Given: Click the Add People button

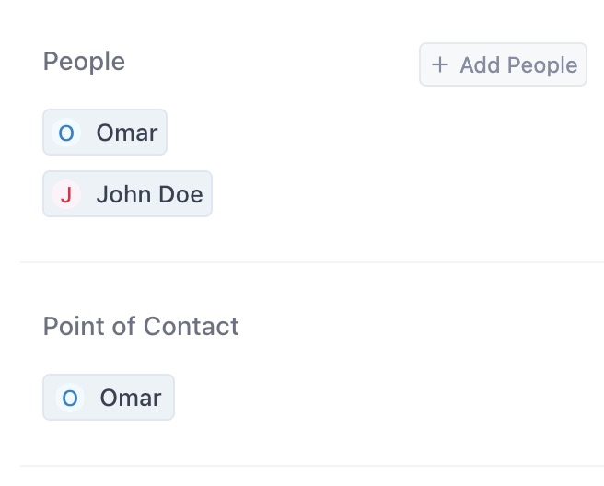Looking at the screenshot, I should click(503, 65).
